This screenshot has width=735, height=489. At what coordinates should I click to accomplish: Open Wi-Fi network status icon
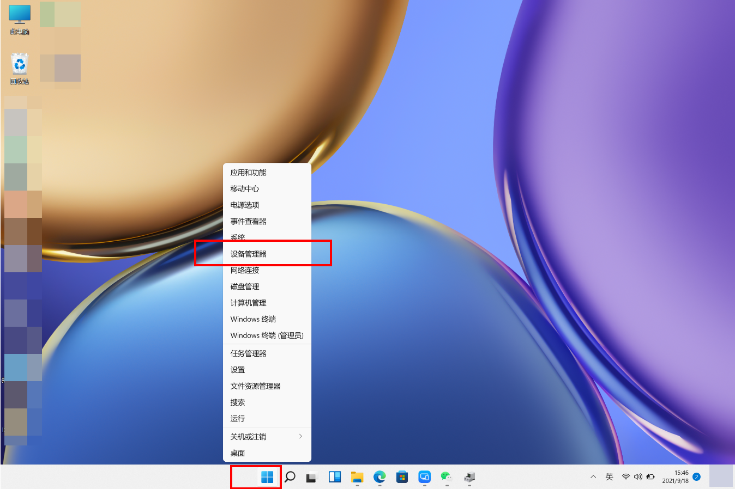(x=625, y=477)
